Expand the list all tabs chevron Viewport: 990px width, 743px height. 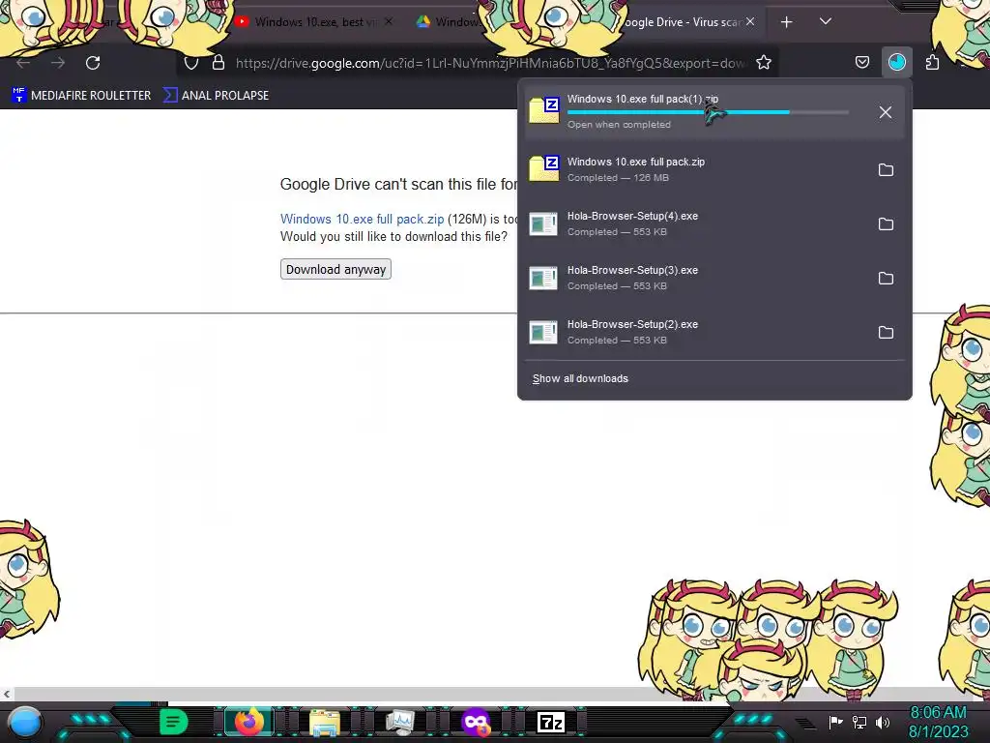click(x=826, y=21)
